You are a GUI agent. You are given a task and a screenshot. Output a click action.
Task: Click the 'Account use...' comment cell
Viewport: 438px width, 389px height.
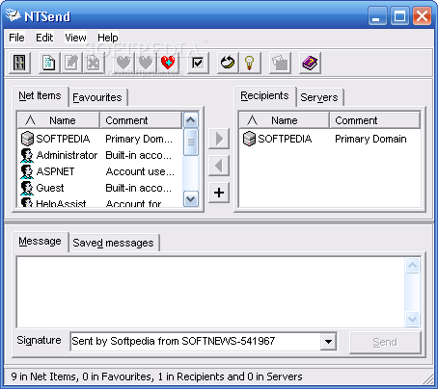[x=140, y=171]
